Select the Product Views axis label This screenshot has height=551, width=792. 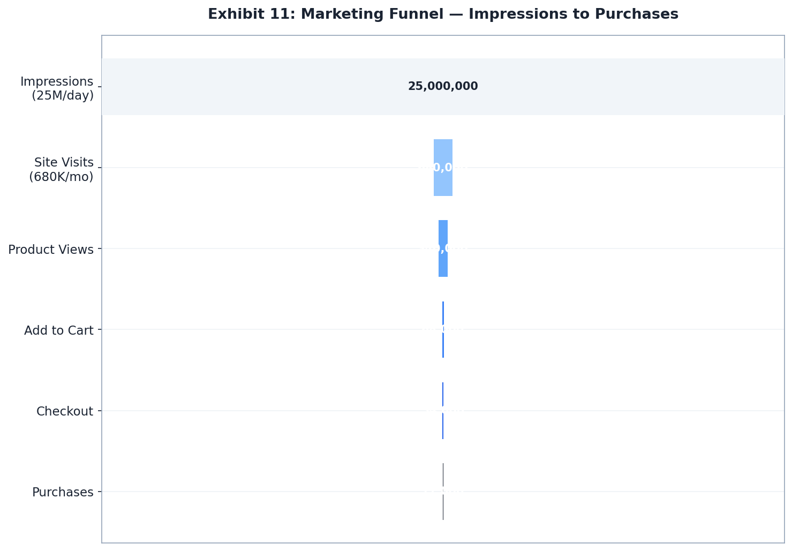click(51, 249)
